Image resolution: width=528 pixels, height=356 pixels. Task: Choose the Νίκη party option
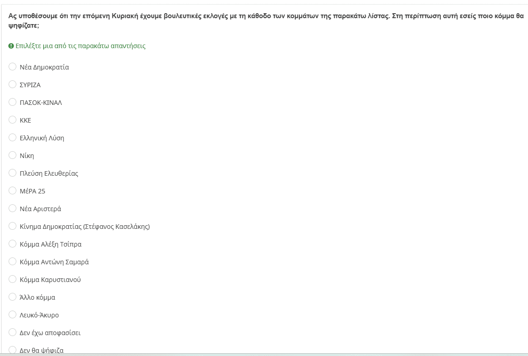click(x=13, y=156)
